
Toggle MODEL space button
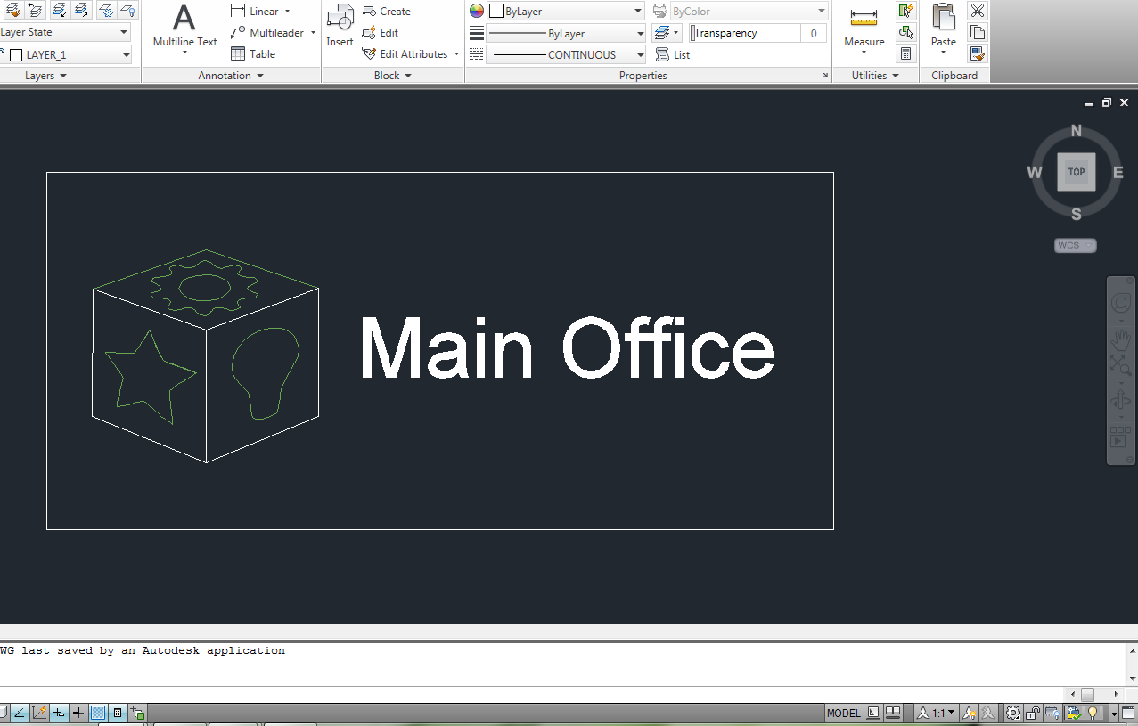pos(844,713)
